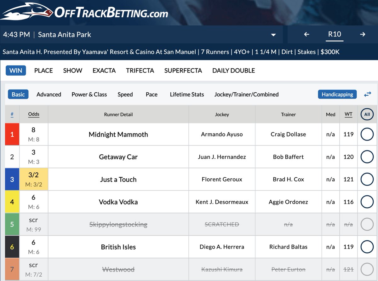Advance to the next race with right arrow

coord(363,34)
